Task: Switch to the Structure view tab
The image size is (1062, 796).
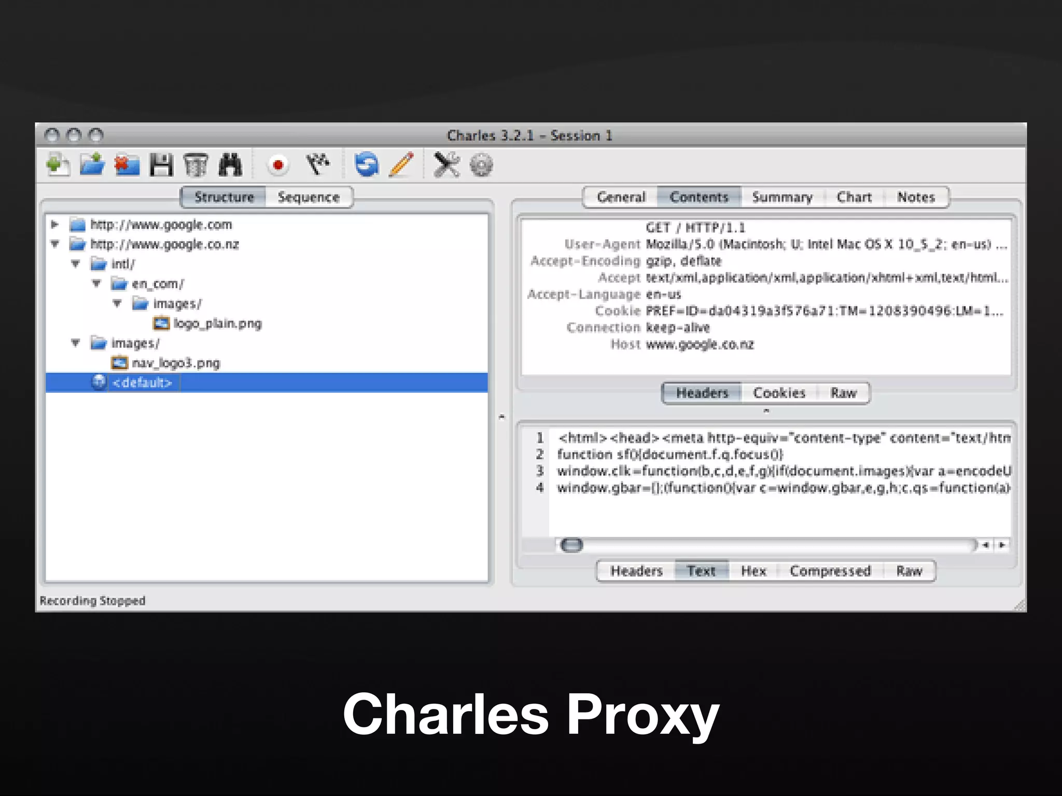Action: tap(224, 197)
